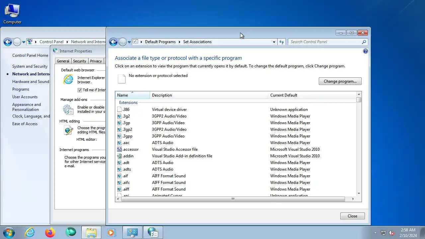Sort by the Description column header
This screenshot has width=425, height=239.
[209, 95]
